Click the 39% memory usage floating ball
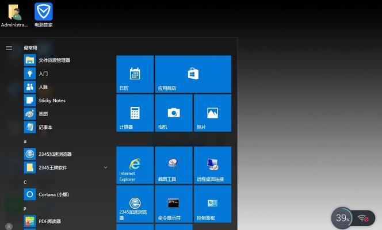The width and height of the screenshot is (382, 230). (342, 218)
